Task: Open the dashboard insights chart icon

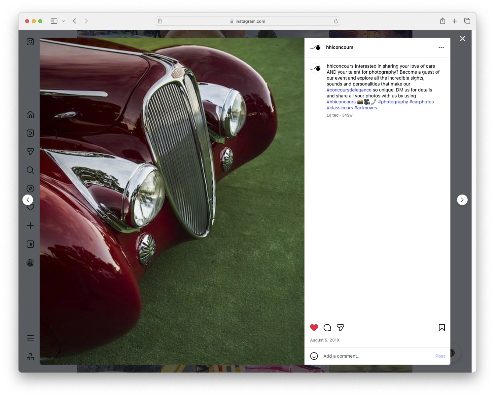Action: [x=30, y=244]
